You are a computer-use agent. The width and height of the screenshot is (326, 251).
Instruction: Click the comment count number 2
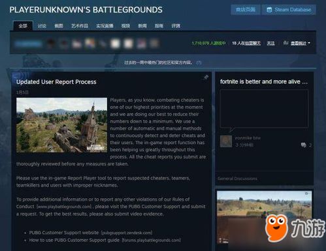point(310,145)
